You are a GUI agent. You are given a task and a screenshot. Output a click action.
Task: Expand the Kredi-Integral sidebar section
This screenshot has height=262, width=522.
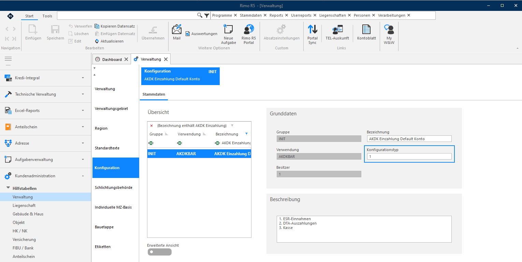point(45,78)
